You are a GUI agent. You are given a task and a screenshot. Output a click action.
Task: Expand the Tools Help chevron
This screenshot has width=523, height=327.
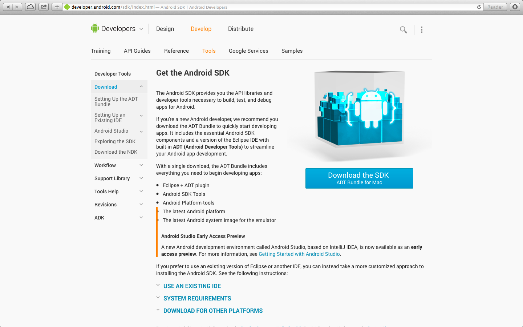[x=141, y=191]
